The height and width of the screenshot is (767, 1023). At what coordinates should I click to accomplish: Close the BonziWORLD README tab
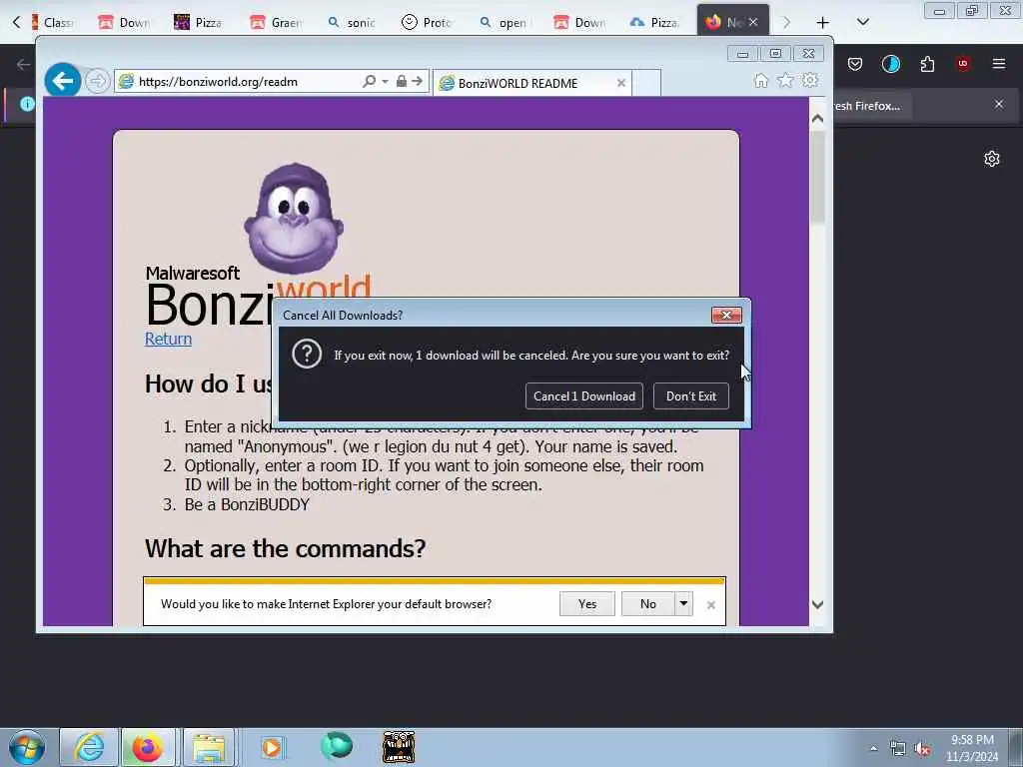tap(621, 83)
